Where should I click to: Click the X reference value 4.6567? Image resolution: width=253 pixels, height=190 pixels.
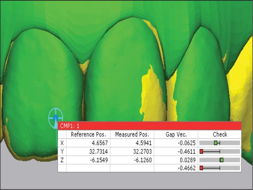point(100,143)
